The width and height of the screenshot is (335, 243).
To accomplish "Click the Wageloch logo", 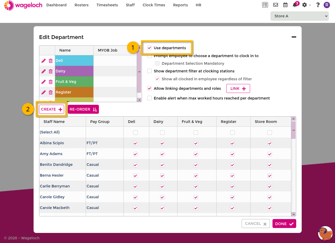I will [23, 5].
